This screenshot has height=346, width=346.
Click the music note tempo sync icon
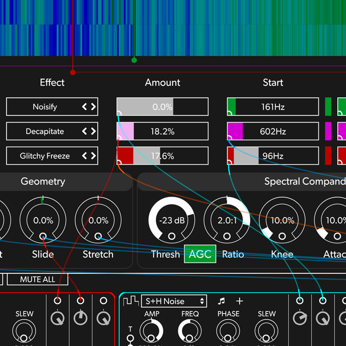(221, 301)
